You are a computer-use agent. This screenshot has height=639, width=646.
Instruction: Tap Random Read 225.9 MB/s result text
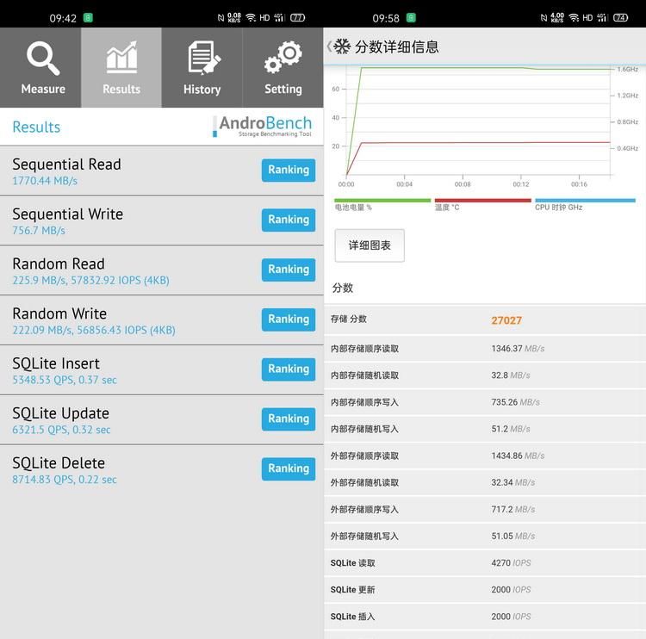tap(90, 281)
